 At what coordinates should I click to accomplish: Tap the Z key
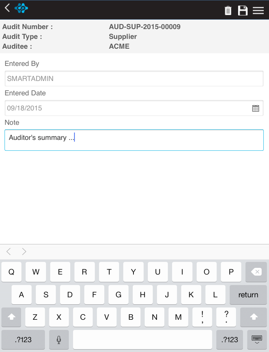[x=35, y=317]
